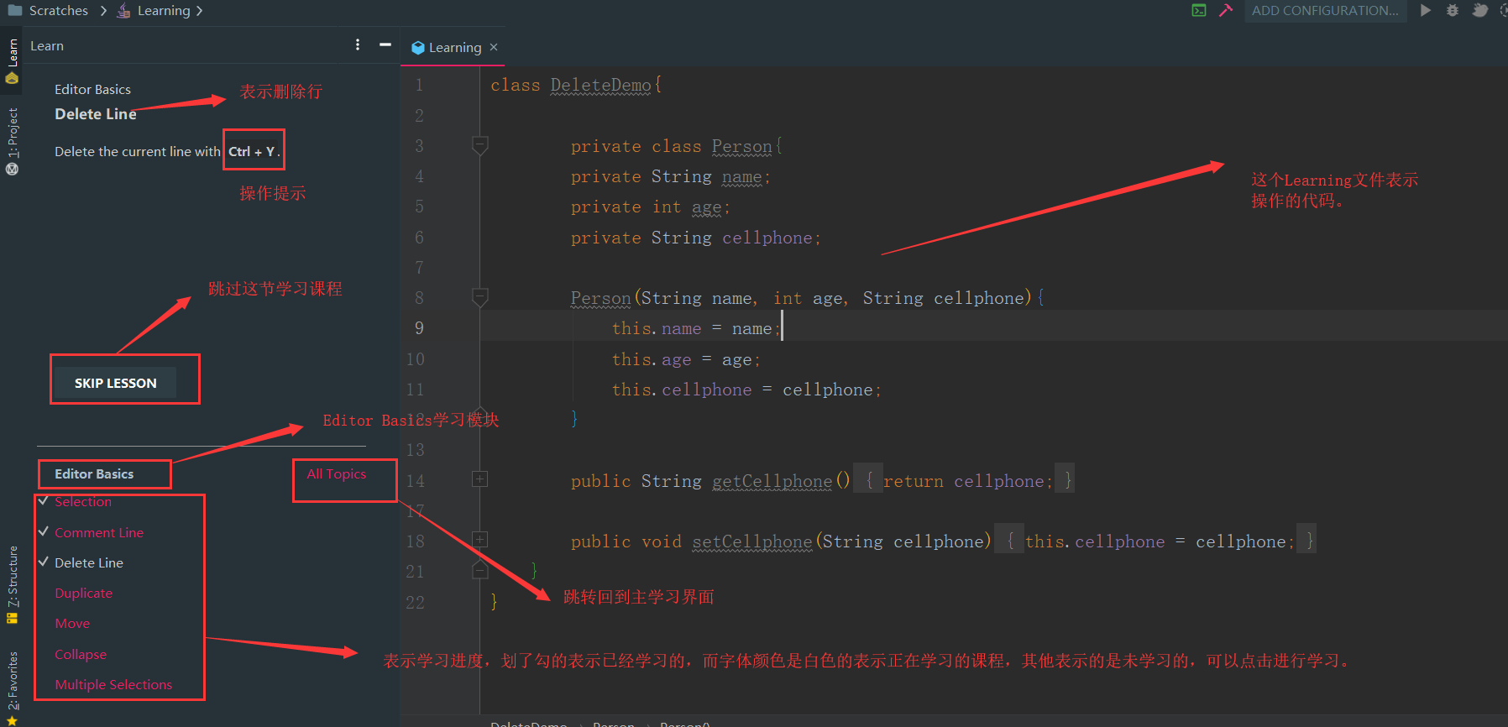
Task: Open the 1: Project tool window
Action: tap(12, 141)
